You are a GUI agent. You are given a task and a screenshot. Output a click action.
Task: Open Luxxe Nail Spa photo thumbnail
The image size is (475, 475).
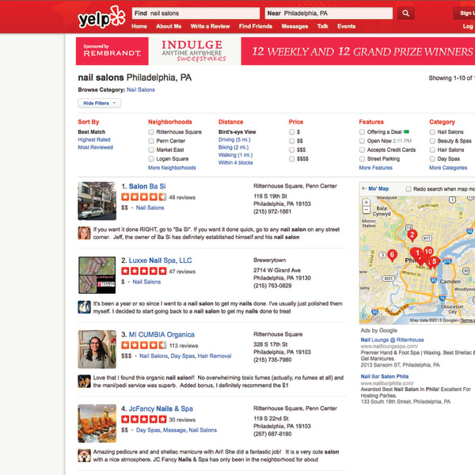(x=97, y=275)
